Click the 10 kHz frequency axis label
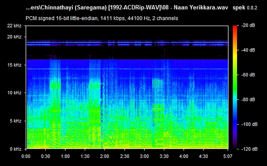 click(14, 93)
